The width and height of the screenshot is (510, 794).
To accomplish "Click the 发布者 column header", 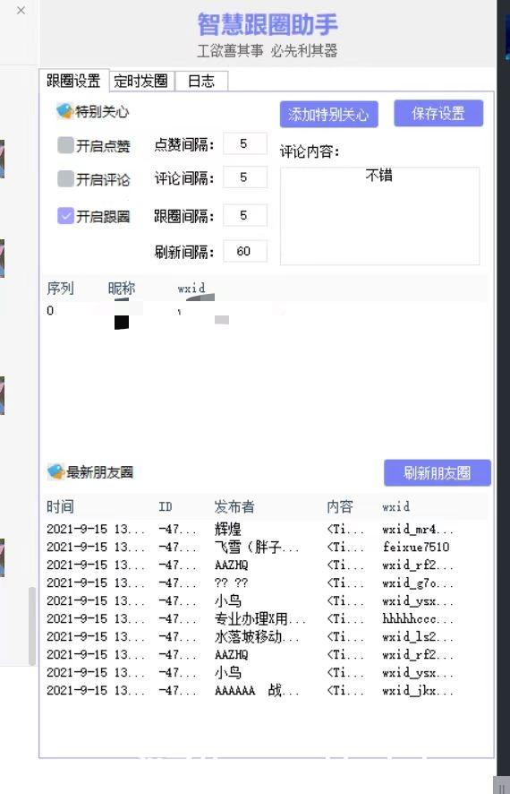I will point(234,506).
